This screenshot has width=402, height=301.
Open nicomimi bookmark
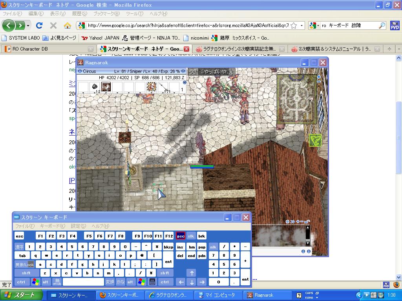click(x=196, y=38)
